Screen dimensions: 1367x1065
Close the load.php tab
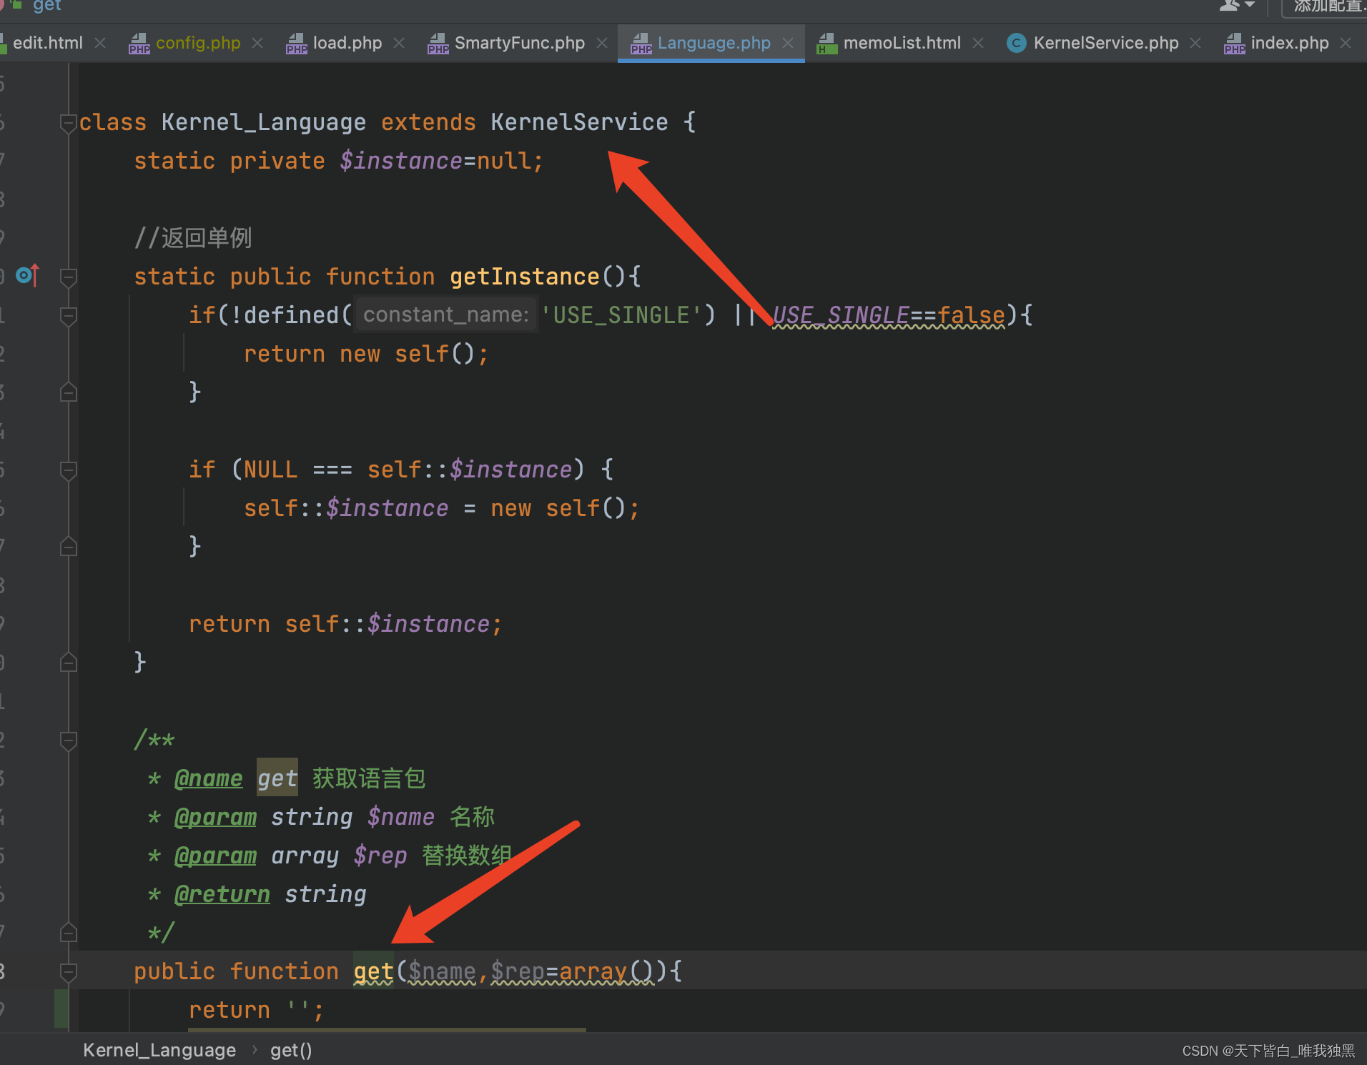click(x=399, y=44)
